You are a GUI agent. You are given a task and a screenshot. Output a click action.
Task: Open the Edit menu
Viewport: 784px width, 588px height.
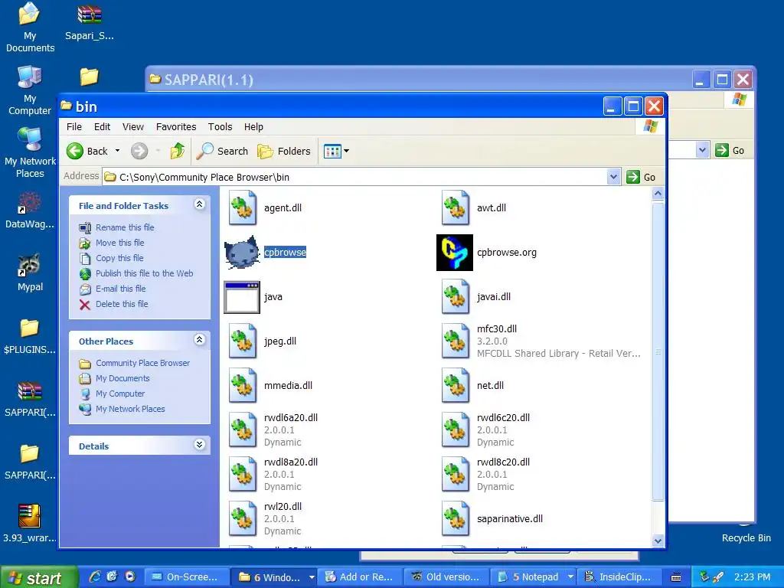click(102, 127)
